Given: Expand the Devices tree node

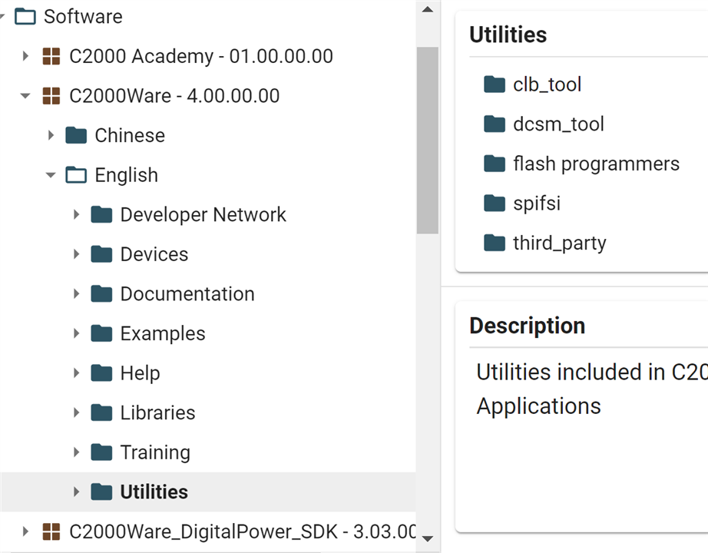Looking at the screenshot, I should coord(77,253).
